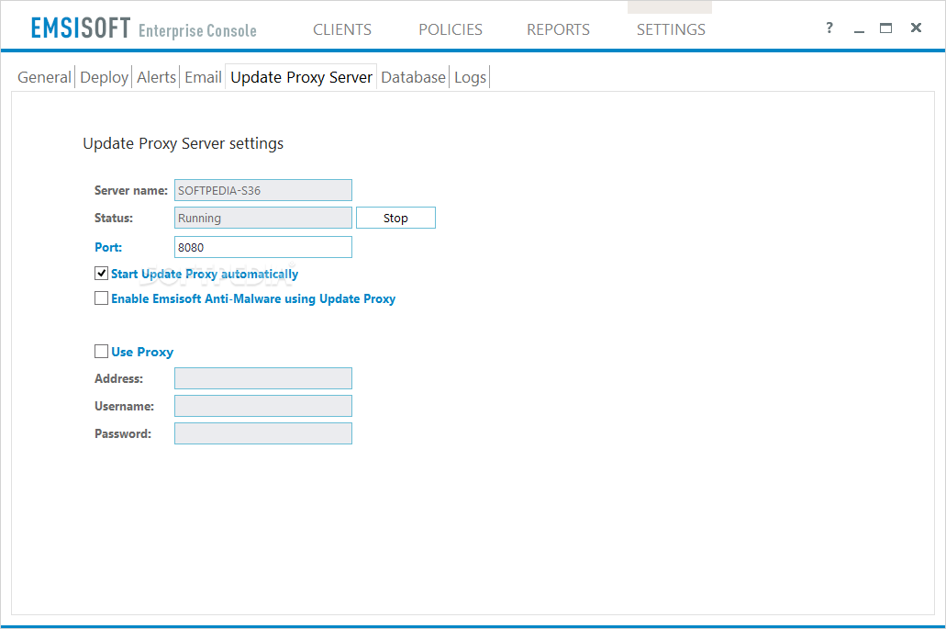Click the Username label
The image size is (946, 629).
click(124, 406)
